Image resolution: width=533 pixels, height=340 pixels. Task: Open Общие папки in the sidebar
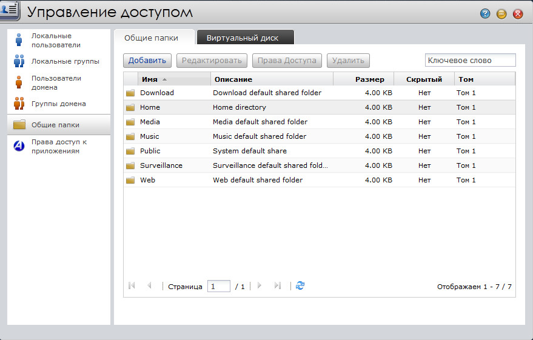click(55, 125)
